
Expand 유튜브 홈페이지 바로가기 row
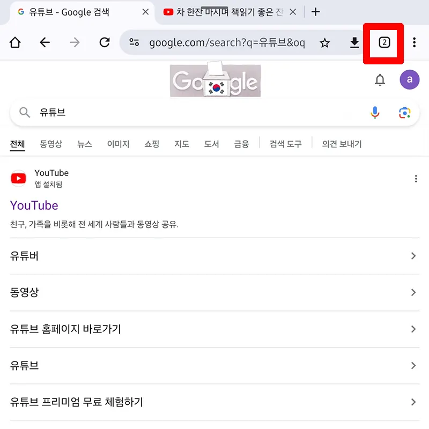click(x=214, y=329)
